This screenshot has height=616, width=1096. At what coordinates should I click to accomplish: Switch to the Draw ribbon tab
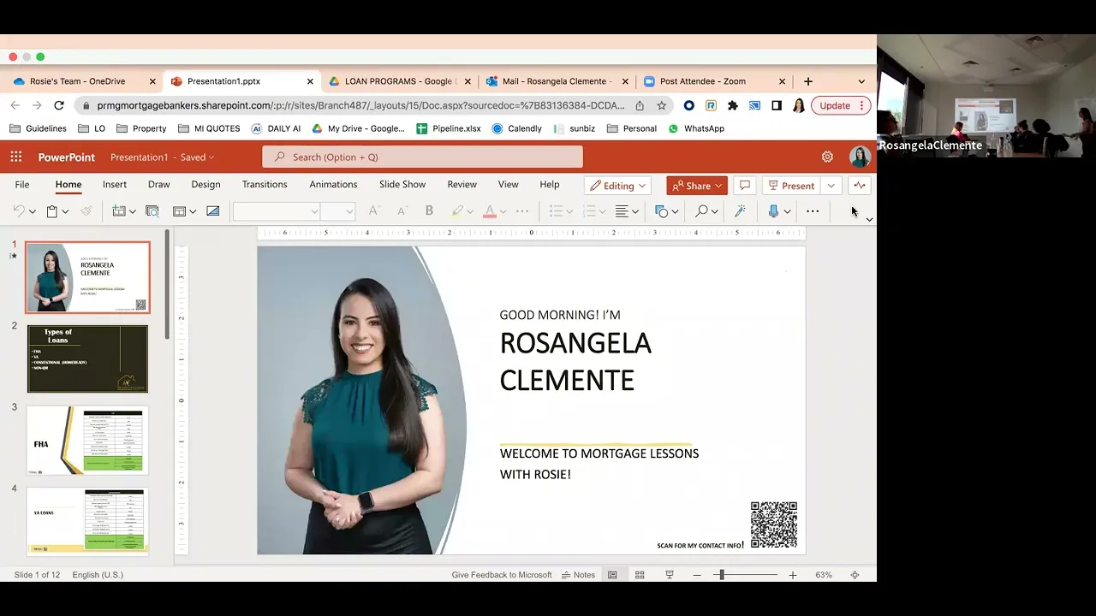pos(159,185)
